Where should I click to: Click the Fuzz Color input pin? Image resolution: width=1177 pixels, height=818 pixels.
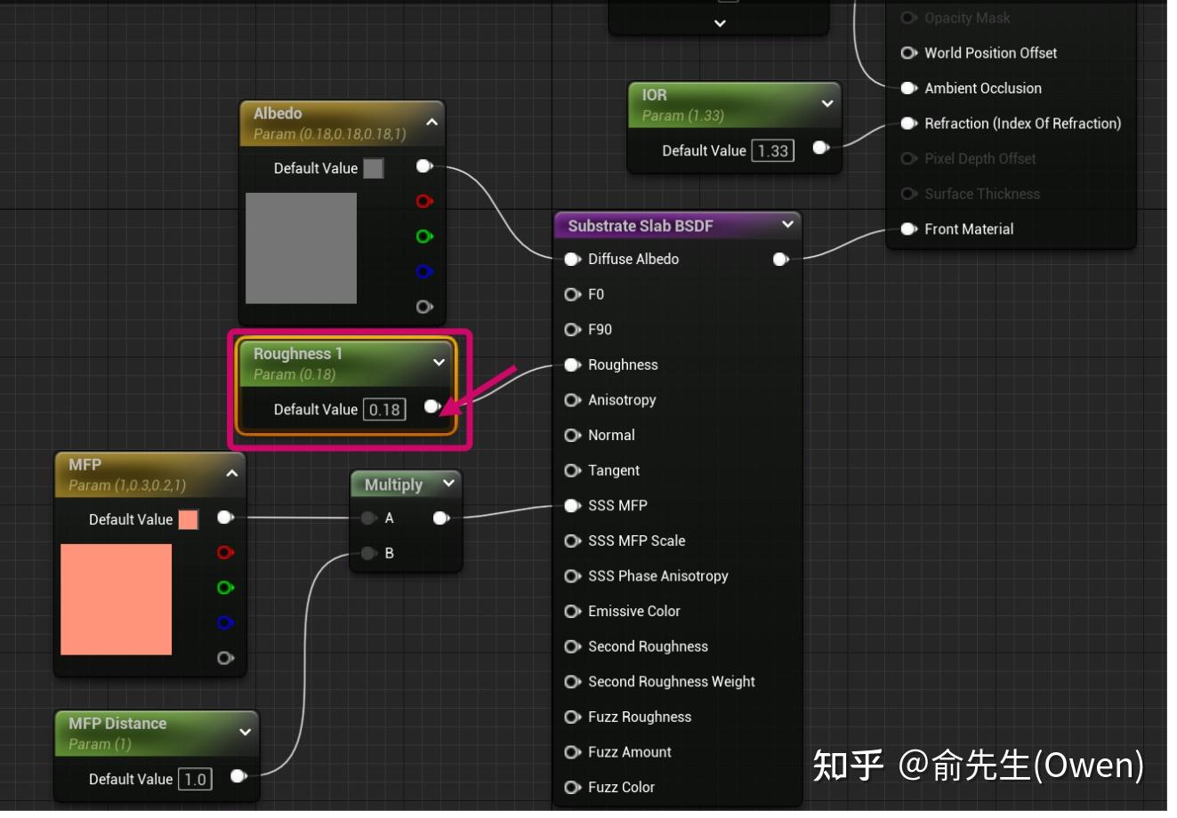[572, 787]
